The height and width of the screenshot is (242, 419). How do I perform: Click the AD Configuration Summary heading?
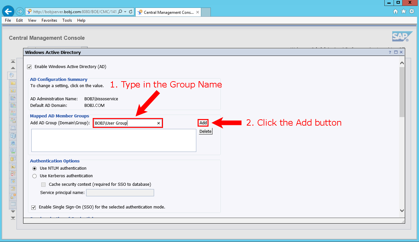tap(59, 80)
